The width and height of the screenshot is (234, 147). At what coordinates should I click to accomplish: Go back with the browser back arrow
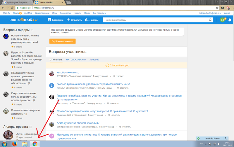point(3,8)
